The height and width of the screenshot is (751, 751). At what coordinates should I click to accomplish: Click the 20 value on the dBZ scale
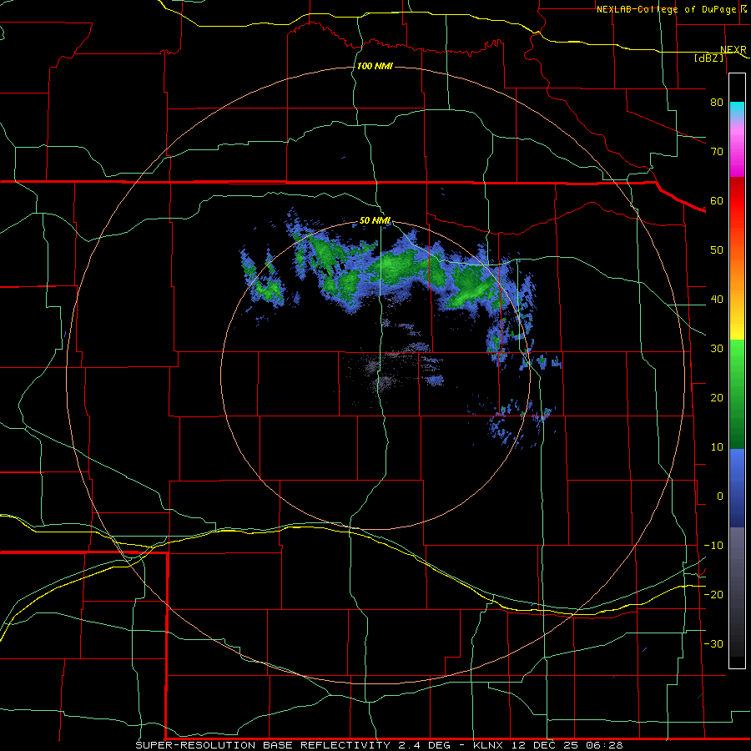[x=717, y=397]
